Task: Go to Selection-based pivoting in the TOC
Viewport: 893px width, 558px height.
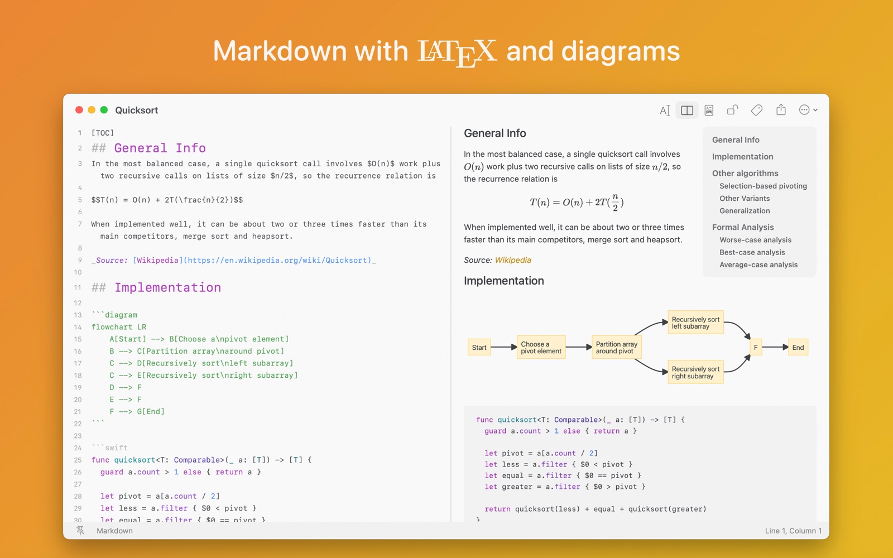Action: point(763,186)
